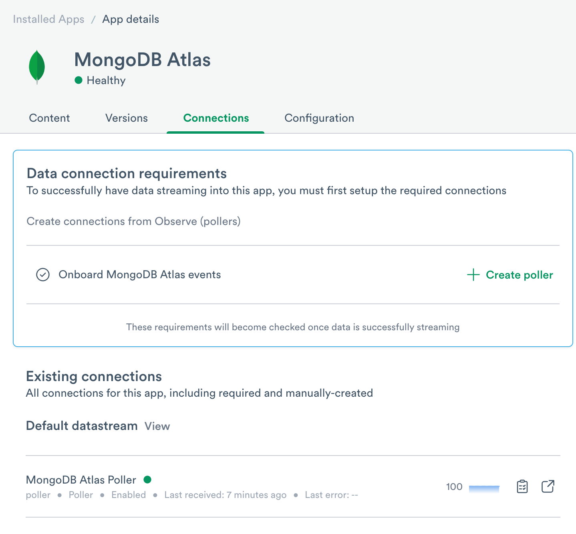The image size is (576, 534).
Task: Click the poller activity sparkline bar
Action: tap(484, 488)
